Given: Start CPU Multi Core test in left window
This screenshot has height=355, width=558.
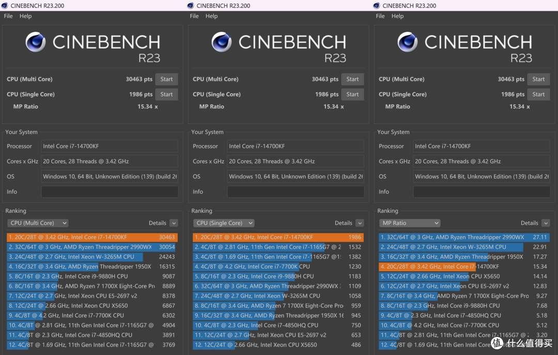Looking at the screenshot, I should tap(166, 79).
